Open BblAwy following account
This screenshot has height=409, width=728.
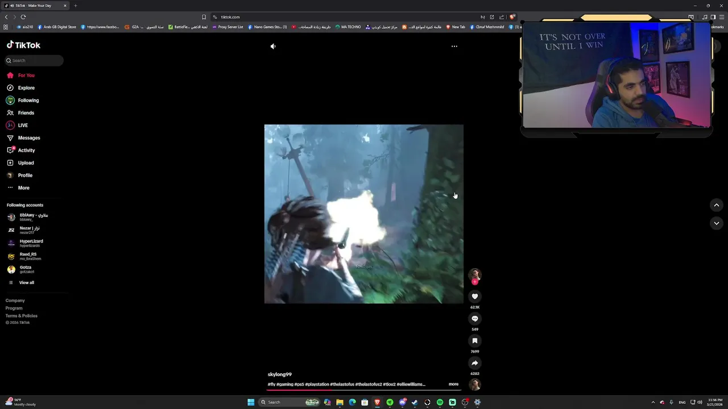click(27, 217)
